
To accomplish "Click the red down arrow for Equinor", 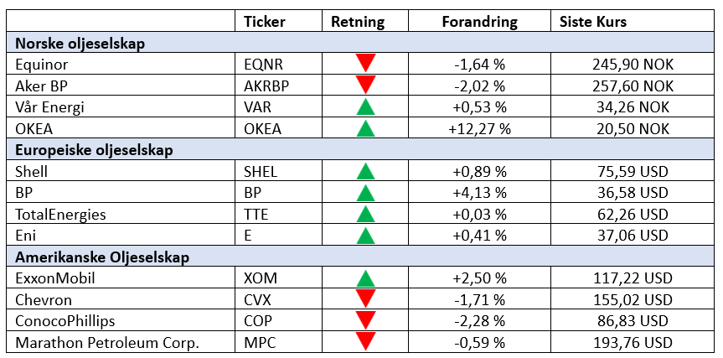I will pyautogui.click(x=364, y=63).
